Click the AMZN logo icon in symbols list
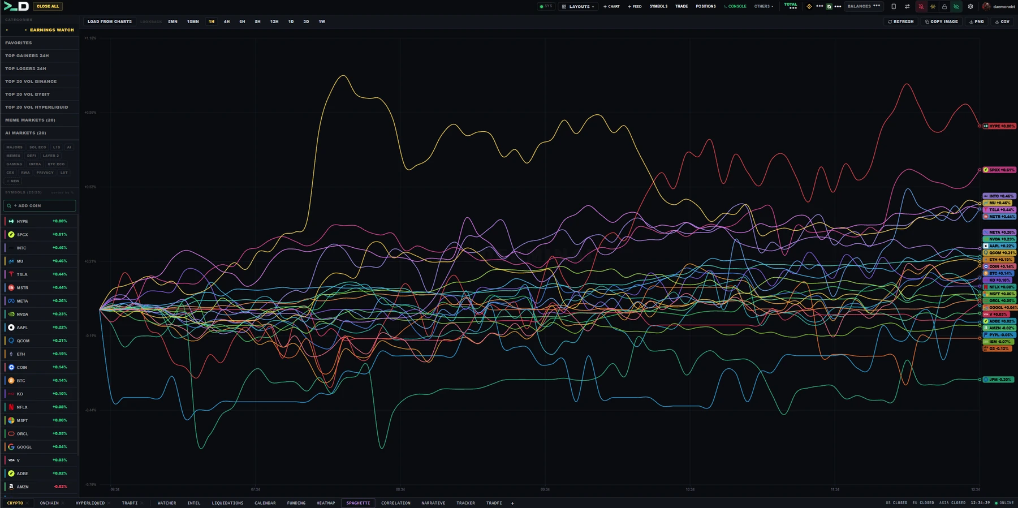This screenshot has height=508, width=1018. click(11, 487)
